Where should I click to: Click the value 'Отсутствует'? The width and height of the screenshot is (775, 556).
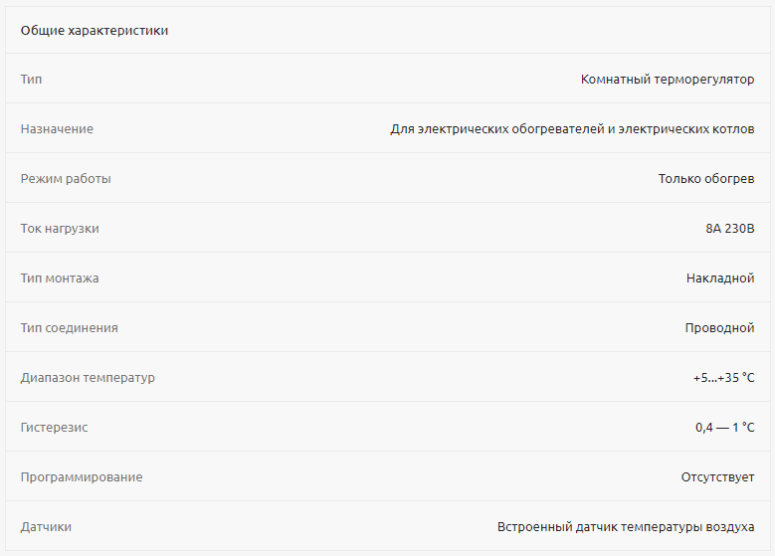point(717,477)
